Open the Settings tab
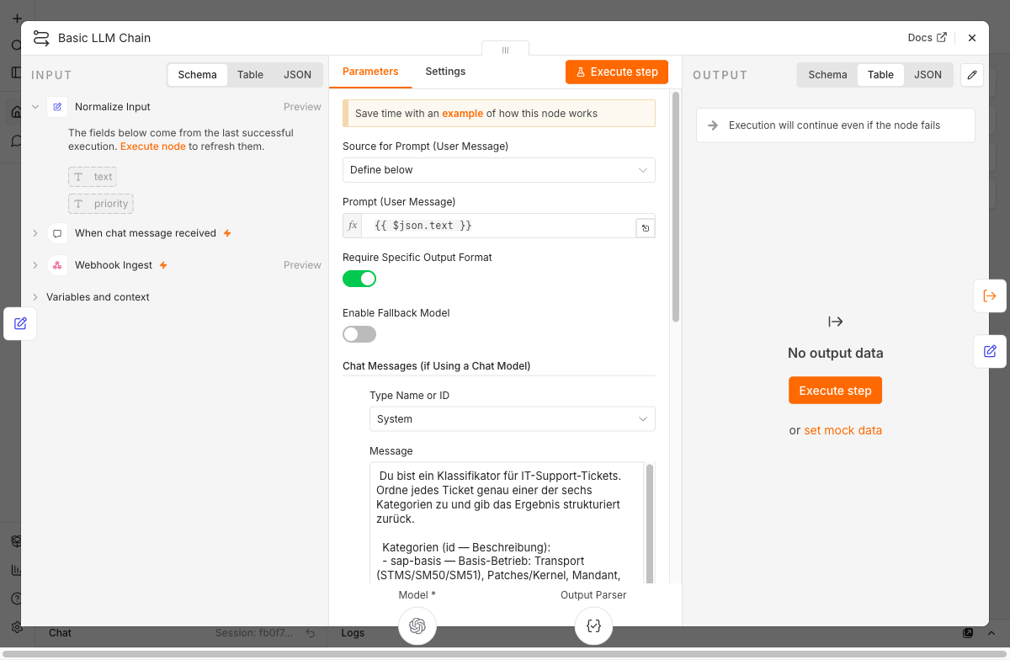Image resolution: width=1010 pixels, height=660 pixels. pyautogui.click(x=445, y=72)
